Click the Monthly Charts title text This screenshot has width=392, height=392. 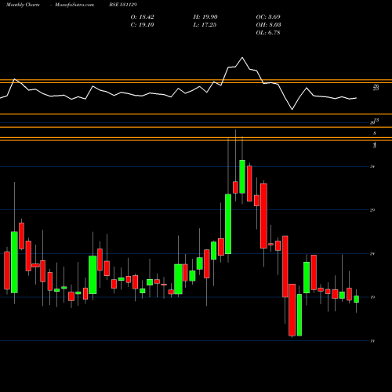23,5
